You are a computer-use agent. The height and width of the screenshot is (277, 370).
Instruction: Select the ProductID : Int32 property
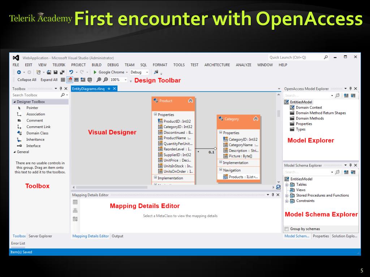[177, 121]
